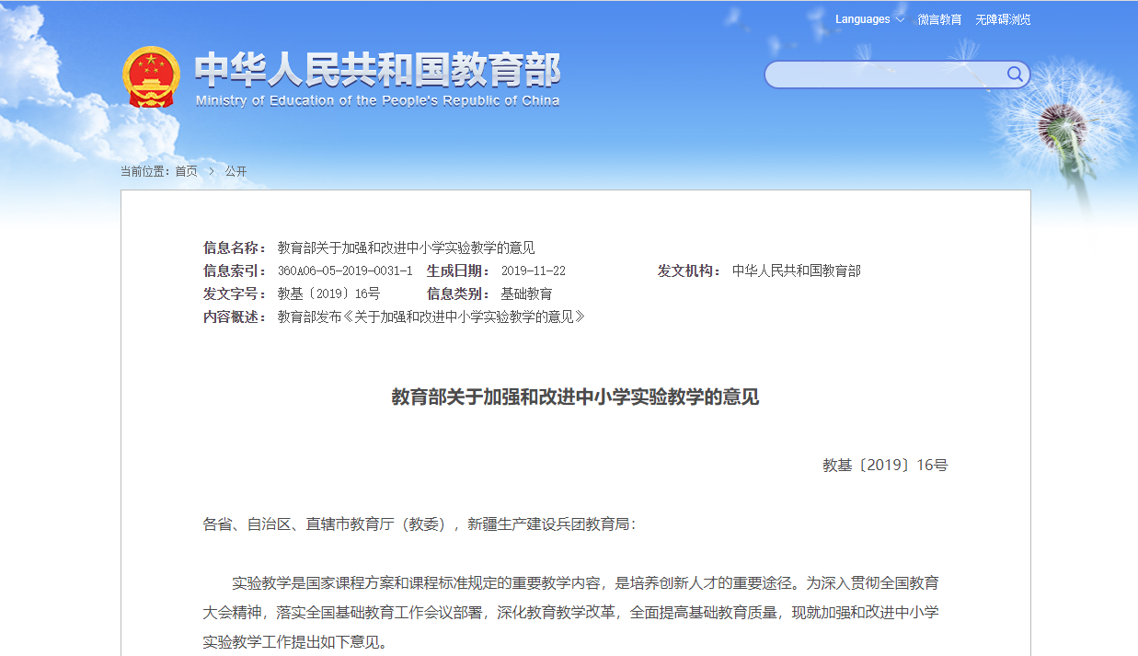Click the search magnifier icon

click(x=1015, y=75)
